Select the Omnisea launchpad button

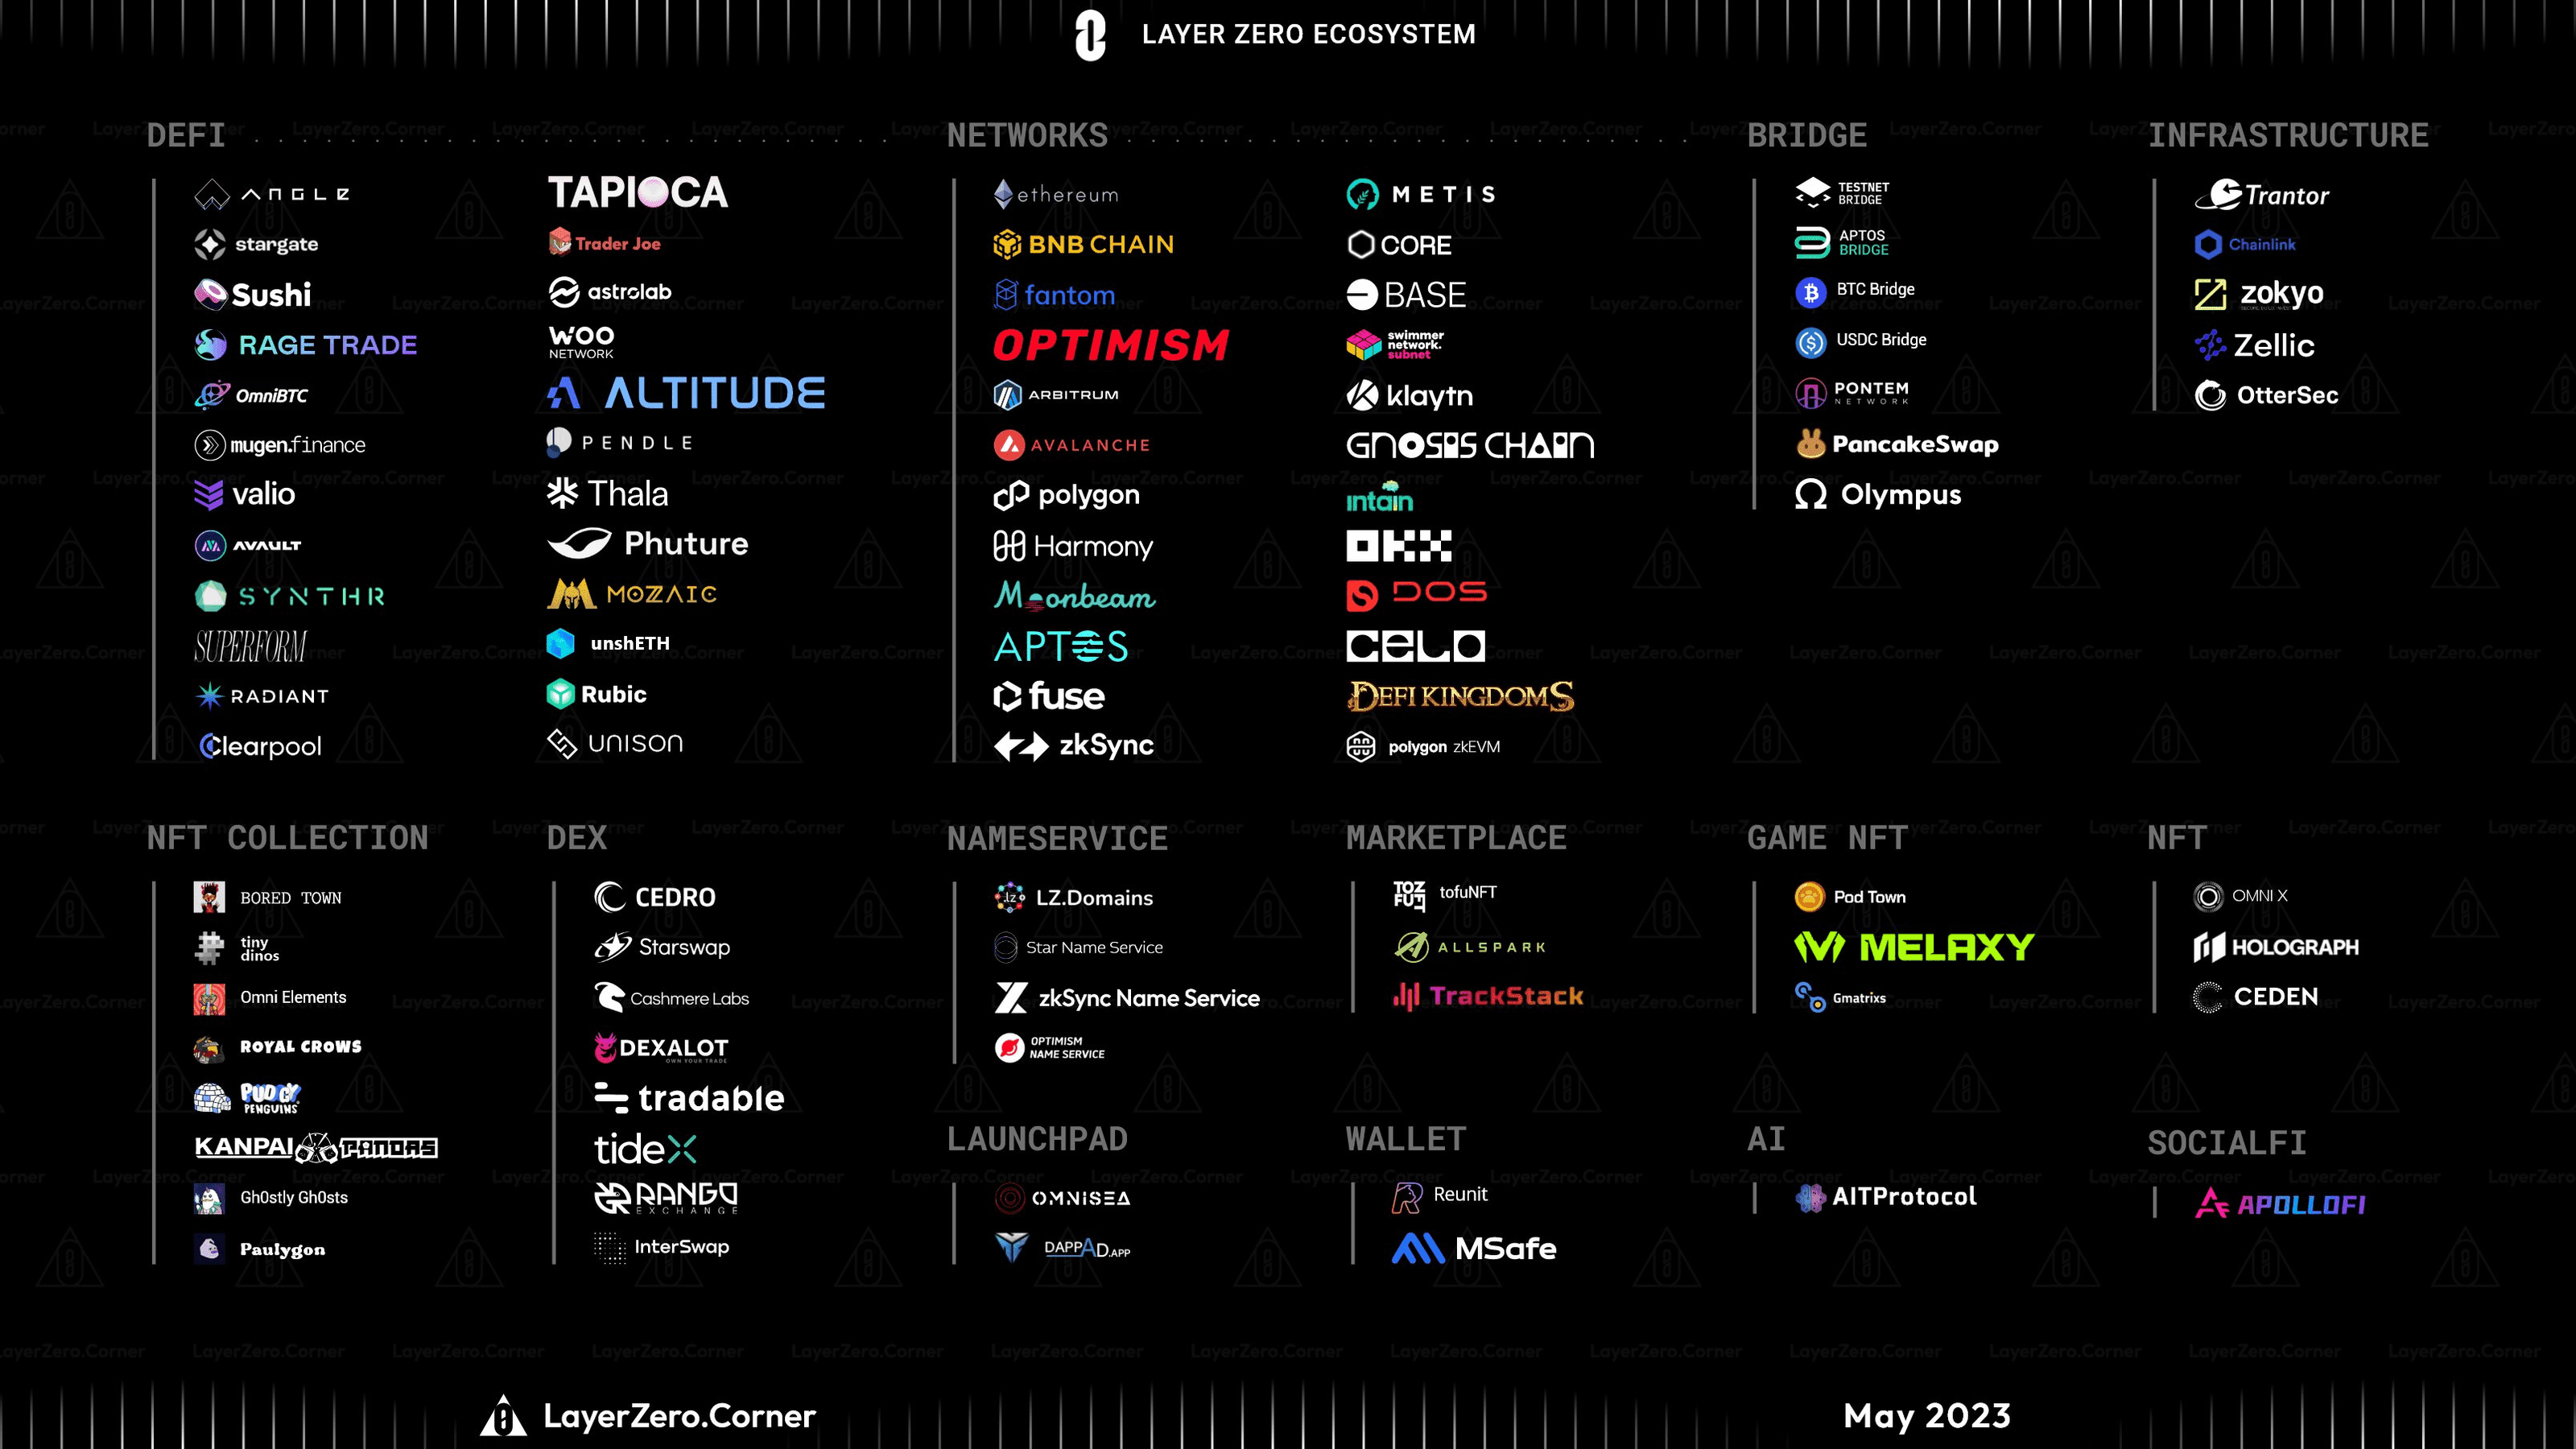[1063, 1198]
